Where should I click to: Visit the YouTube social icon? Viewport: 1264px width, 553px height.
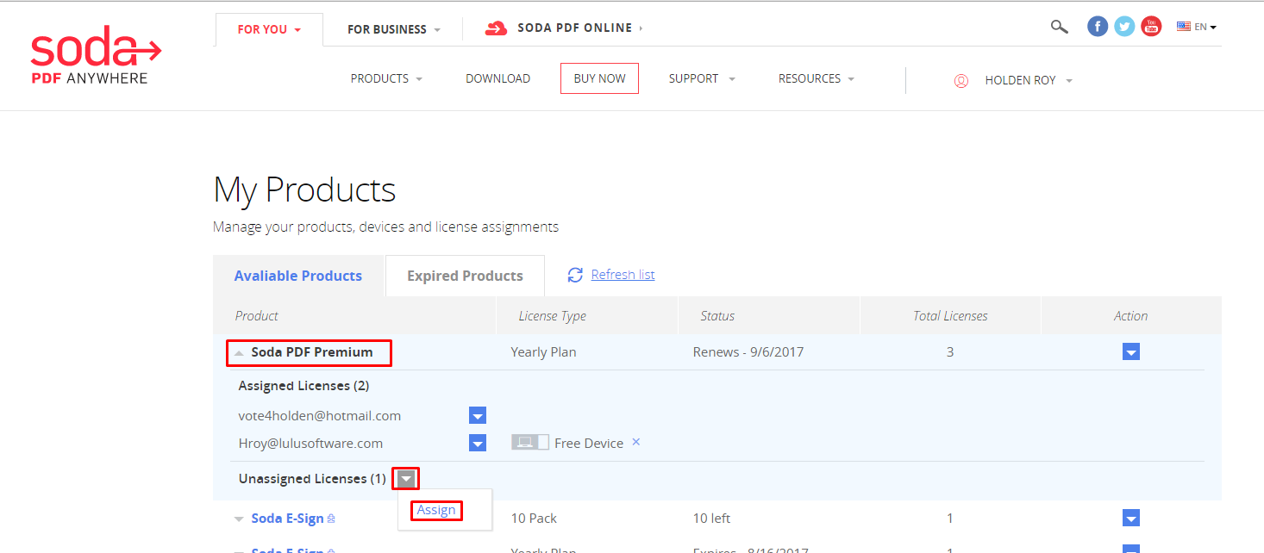point(1151,27)
